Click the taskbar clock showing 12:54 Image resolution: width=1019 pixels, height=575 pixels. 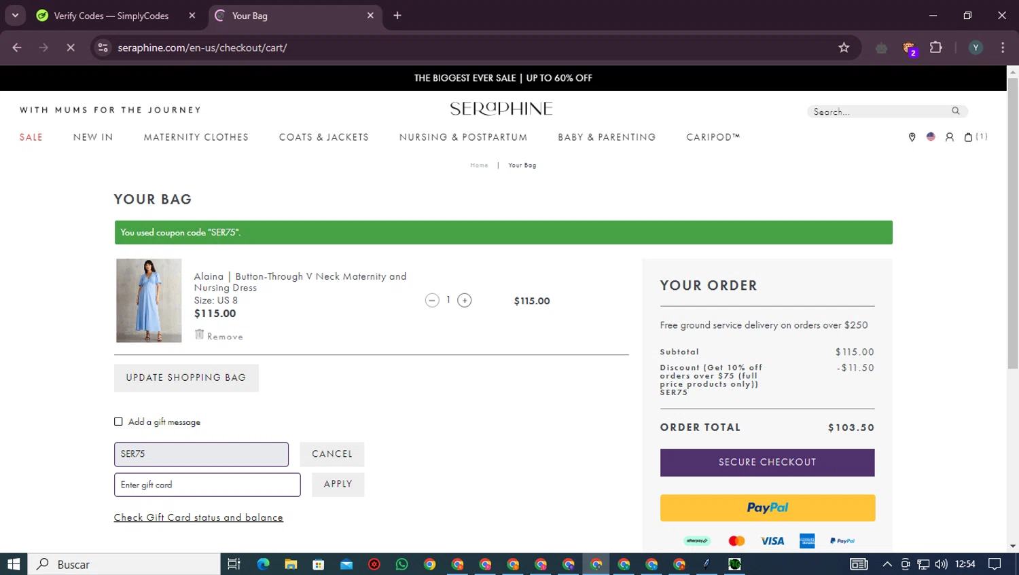(965, 564)
